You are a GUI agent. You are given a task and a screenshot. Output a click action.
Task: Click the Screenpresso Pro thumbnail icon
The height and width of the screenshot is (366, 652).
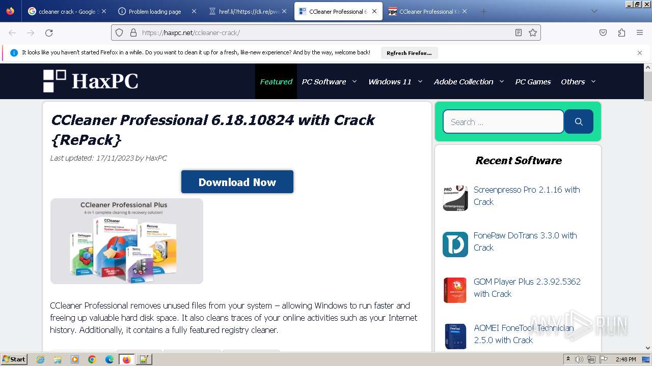coord(455,198)
